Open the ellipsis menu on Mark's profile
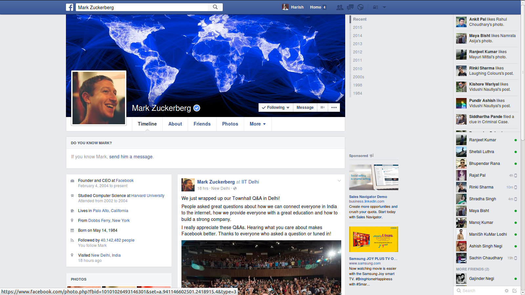Viewport: 525px width, 295px height. [x=334, y=107]
